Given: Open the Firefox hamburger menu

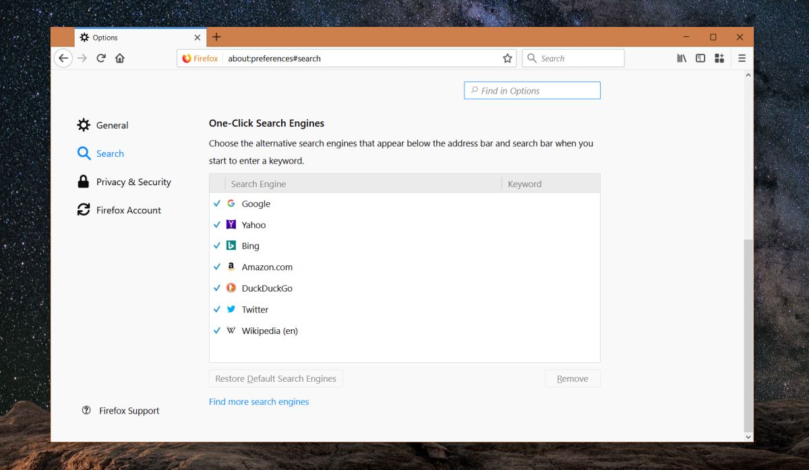Looking at the screenshot, I should tap(742, 58).
